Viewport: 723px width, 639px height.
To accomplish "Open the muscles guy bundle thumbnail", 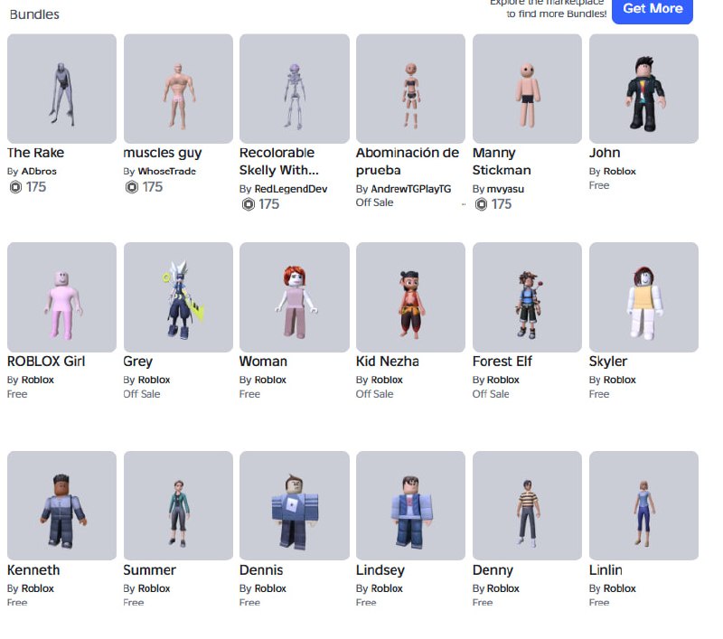I will tap(178, 89).
